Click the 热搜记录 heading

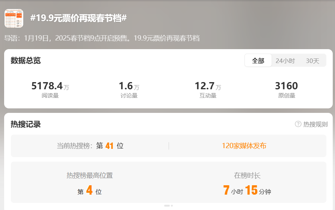(x=26, y=124)
